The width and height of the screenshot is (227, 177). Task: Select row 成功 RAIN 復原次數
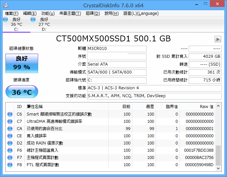111,143
